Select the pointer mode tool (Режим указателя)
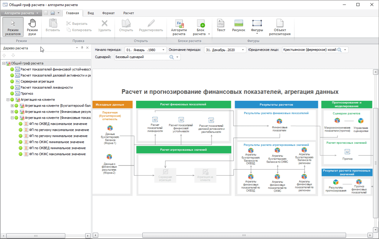 click(13, 27)
